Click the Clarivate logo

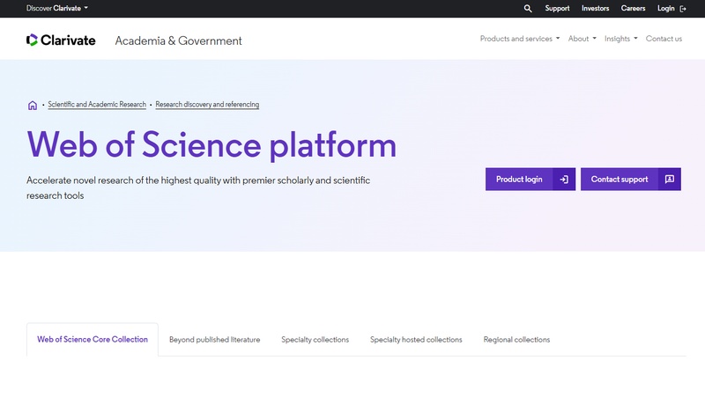(x=61, y=40)
